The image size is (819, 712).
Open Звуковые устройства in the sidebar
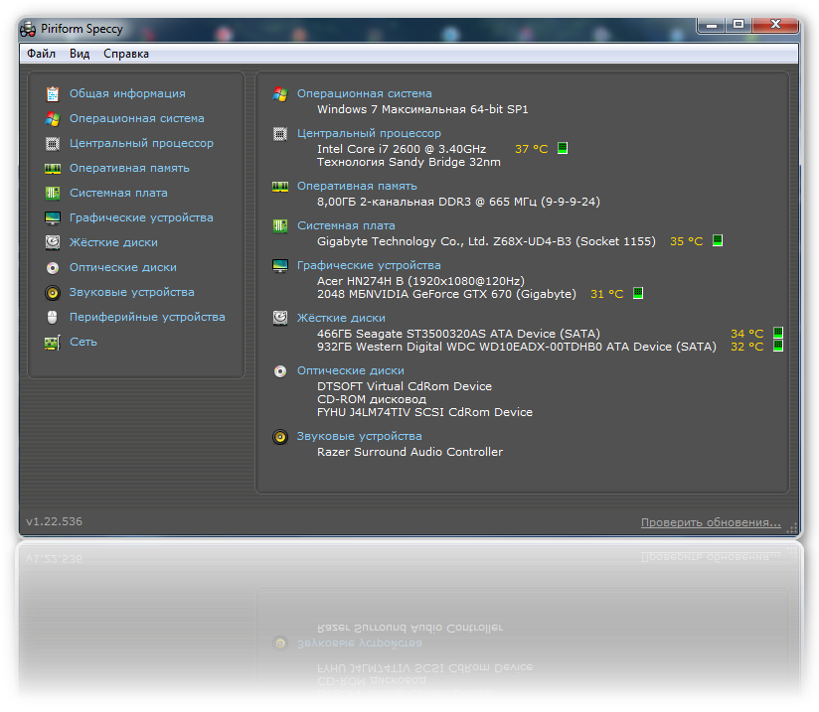pyautogui.click(x=131, y=292)
